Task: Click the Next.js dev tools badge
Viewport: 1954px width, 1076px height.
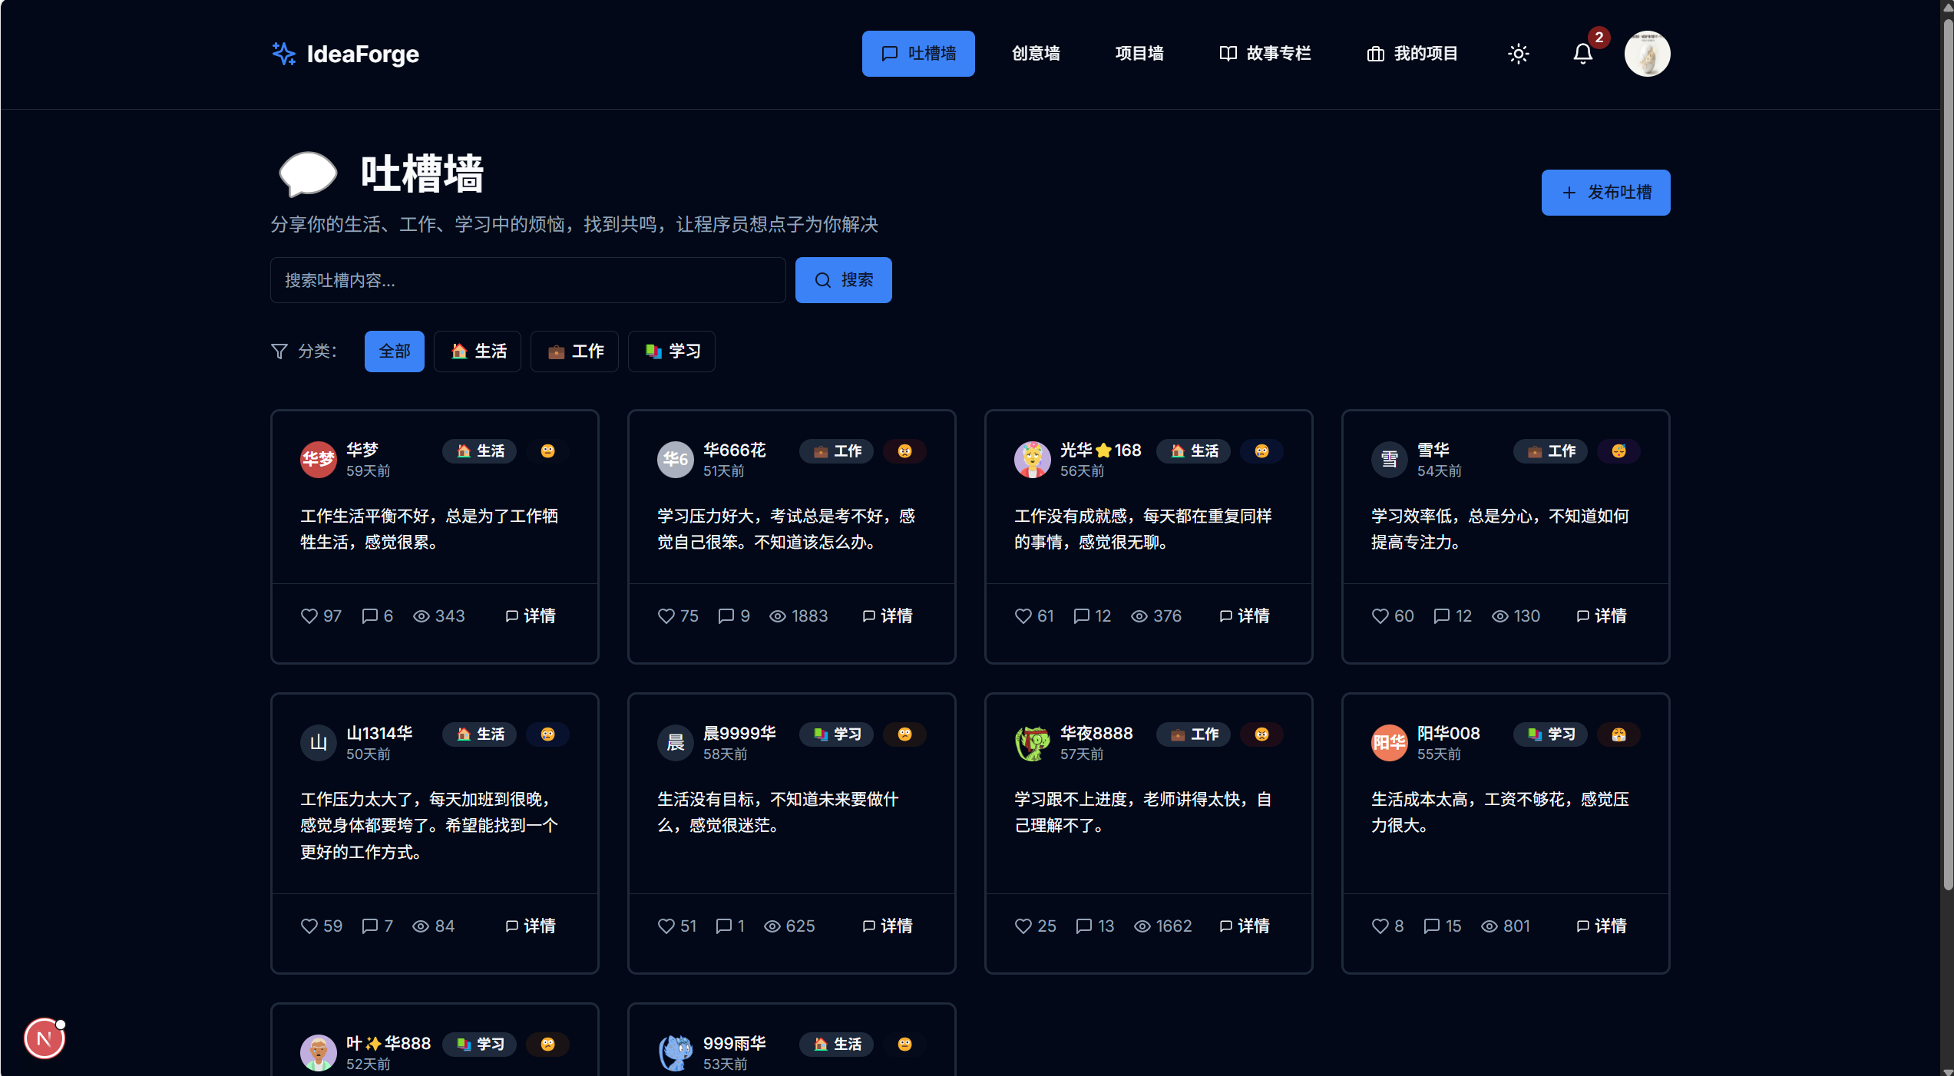Action: (x=45, y=1038)
